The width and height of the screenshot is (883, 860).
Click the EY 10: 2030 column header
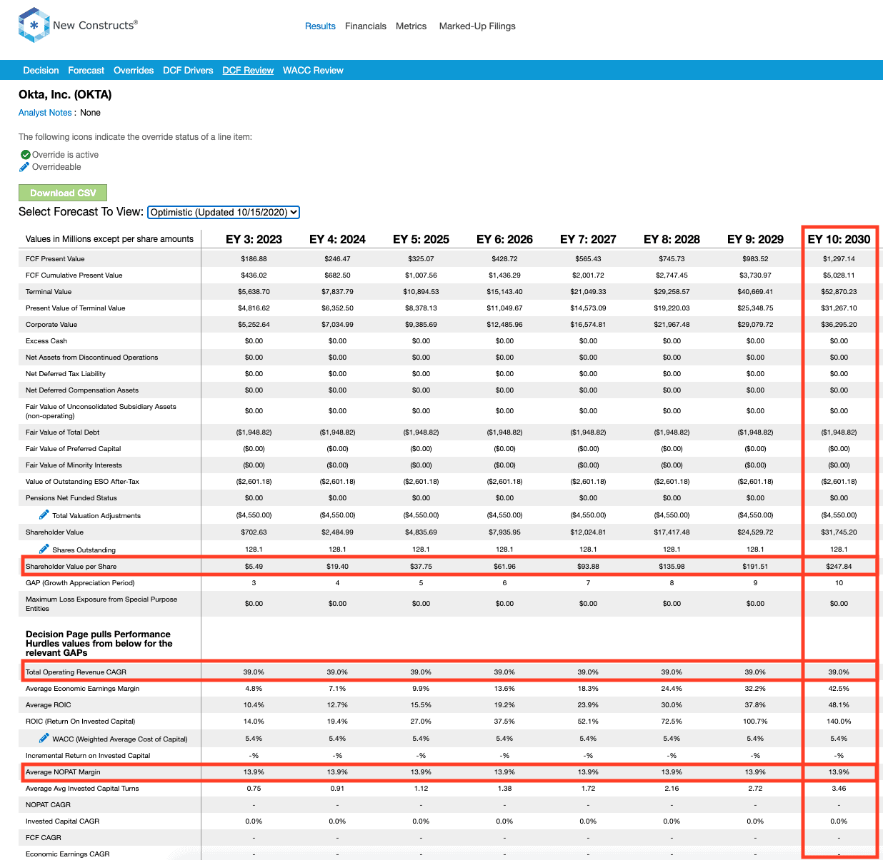pos(839,239)
